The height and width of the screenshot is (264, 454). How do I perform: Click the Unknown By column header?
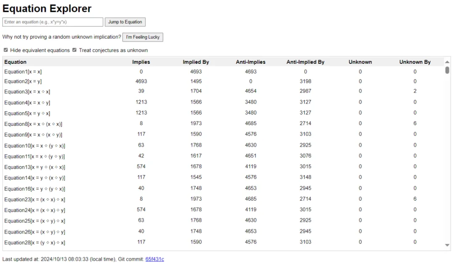pos(414,62)
